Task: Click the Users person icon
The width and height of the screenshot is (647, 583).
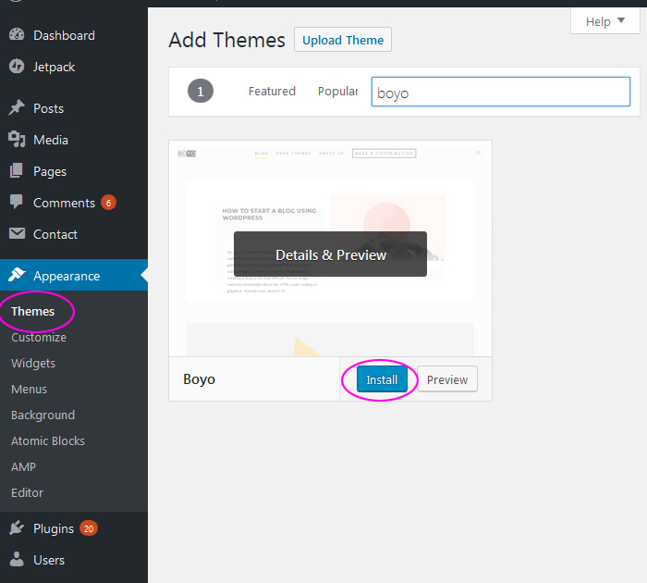Action: click(x=17, y=559)
